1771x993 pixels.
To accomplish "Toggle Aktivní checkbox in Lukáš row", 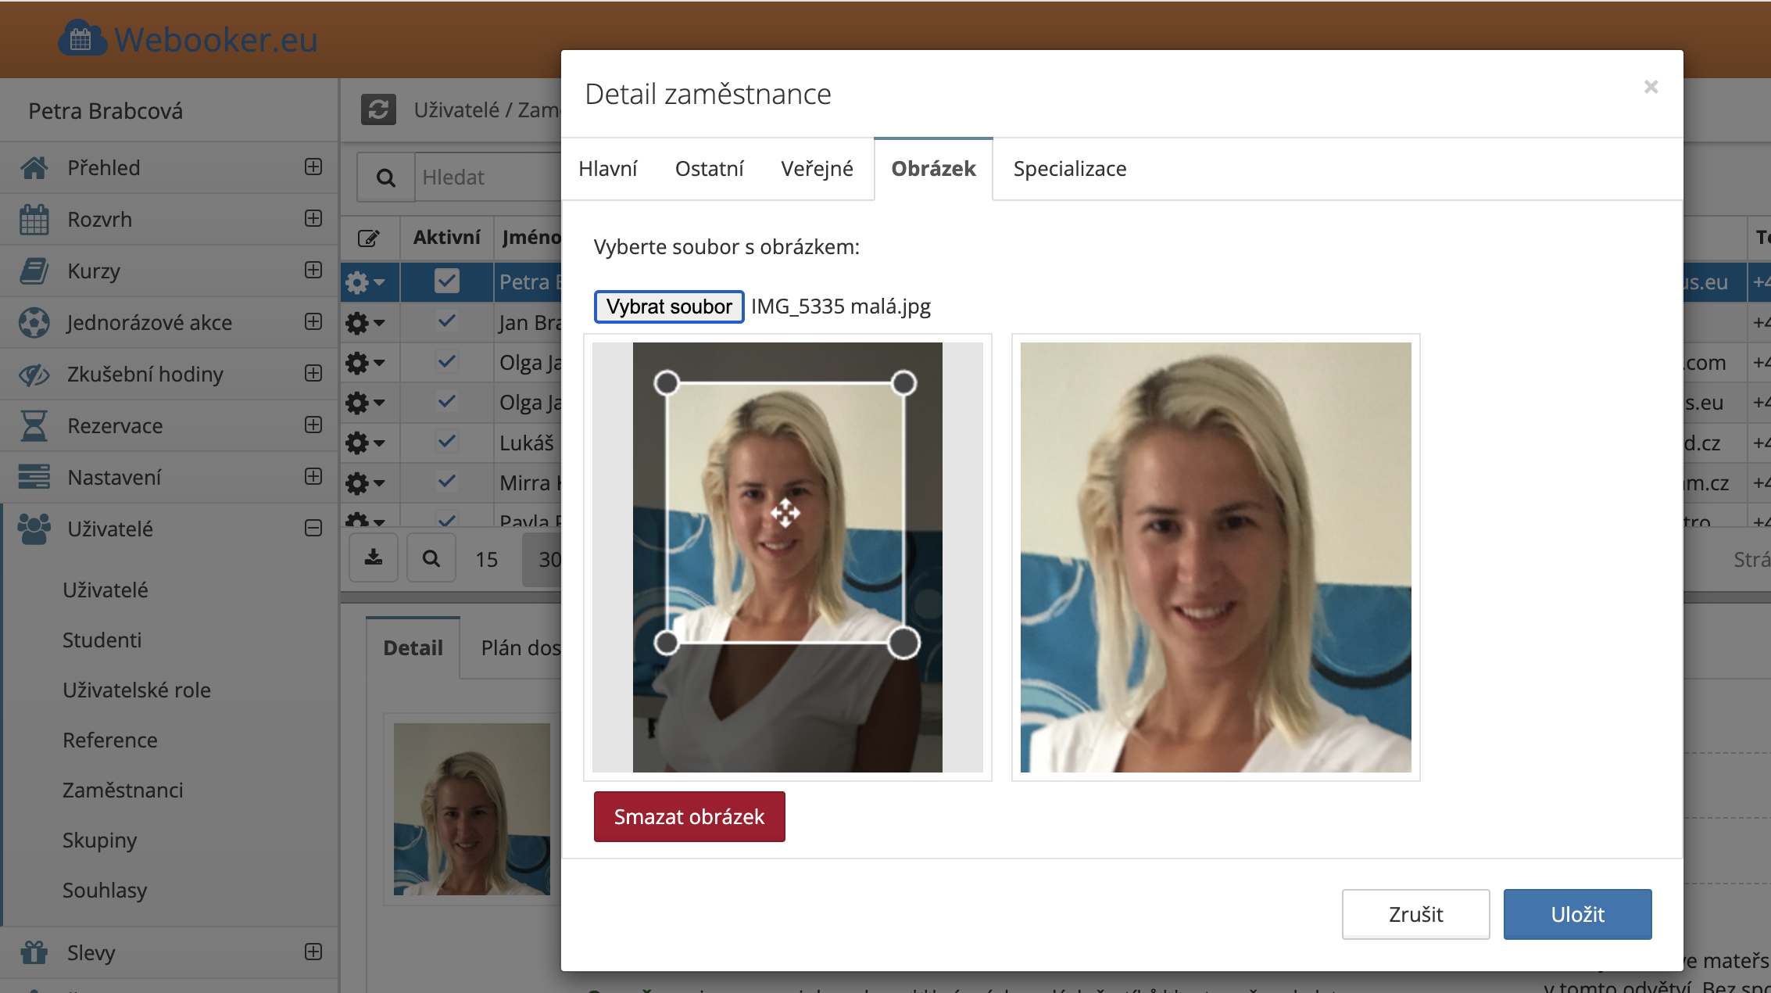I will pos(447,442).
